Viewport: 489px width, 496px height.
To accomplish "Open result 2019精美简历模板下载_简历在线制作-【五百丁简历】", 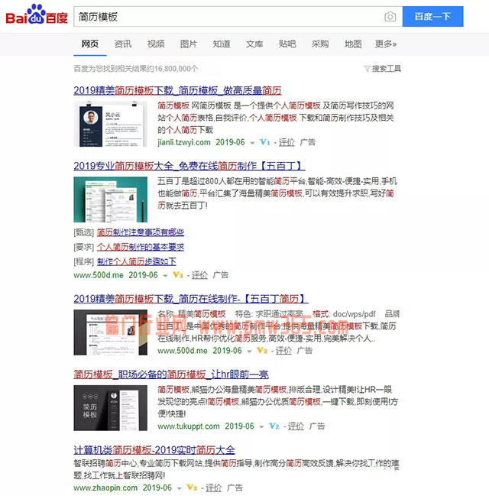I will pyautogui.click(x=191, y=299).
